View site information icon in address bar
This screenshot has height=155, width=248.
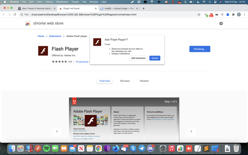22,15
